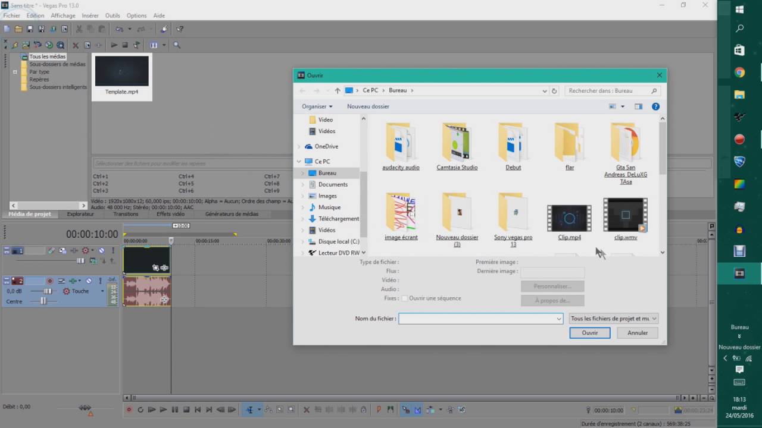Switch to the Explorateur tab
This screenshot has height=428, width=762.
(80, 214)
